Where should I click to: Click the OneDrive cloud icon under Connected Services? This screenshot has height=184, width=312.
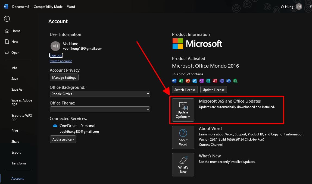pyautogui.click(x=55, y=126)
